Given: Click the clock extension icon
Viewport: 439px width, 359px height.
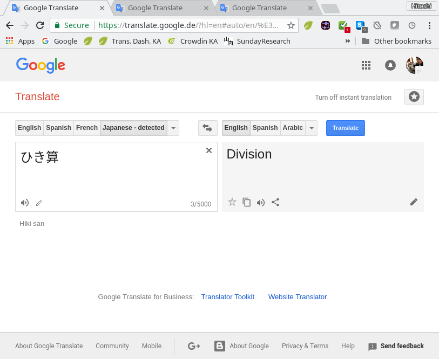Looking at the screenshot, I should pyautogui.click(x=412, y=25).
